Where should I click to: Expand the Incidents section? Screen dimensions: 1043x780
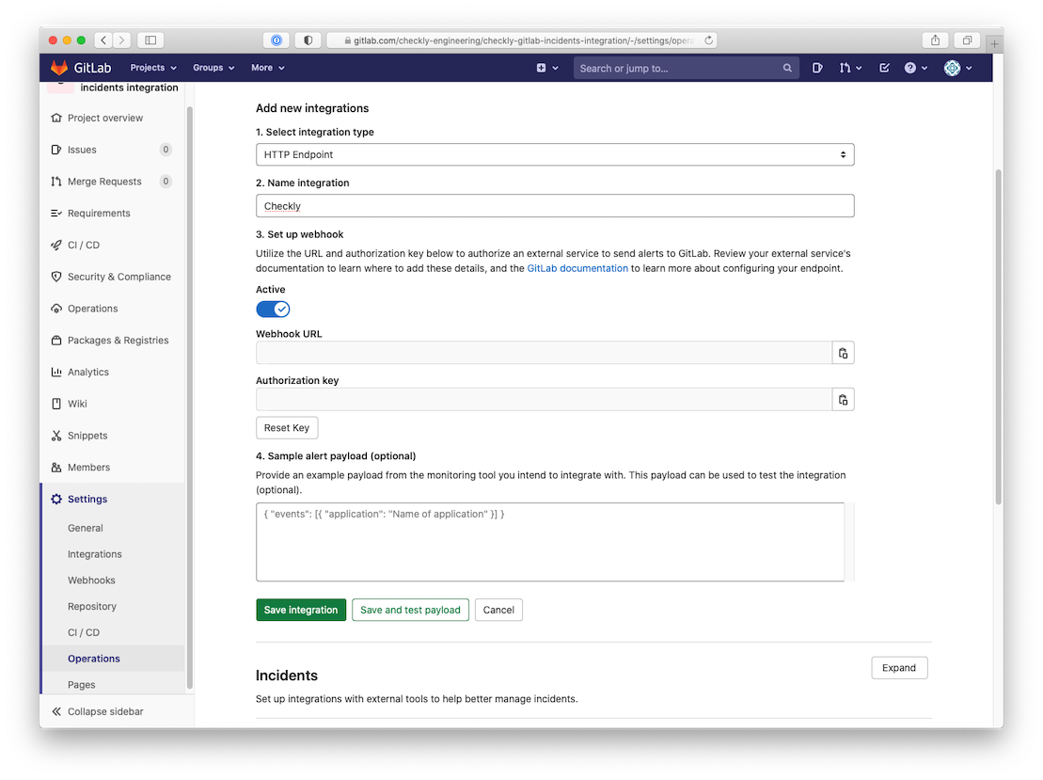(x=898, y=667)
